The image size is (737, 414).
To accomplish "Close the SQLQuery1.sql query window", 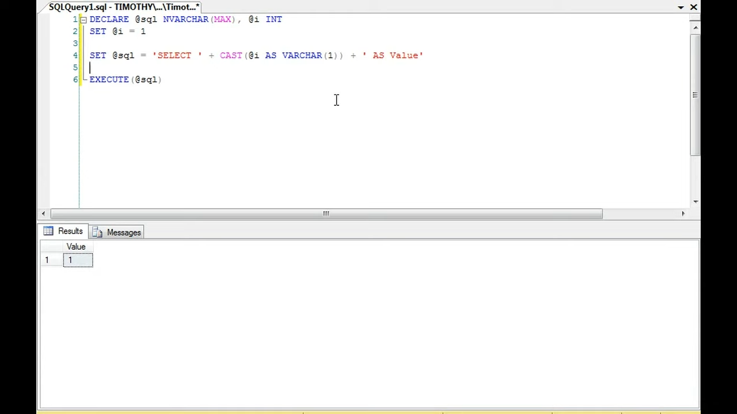I will coord(693,7).
